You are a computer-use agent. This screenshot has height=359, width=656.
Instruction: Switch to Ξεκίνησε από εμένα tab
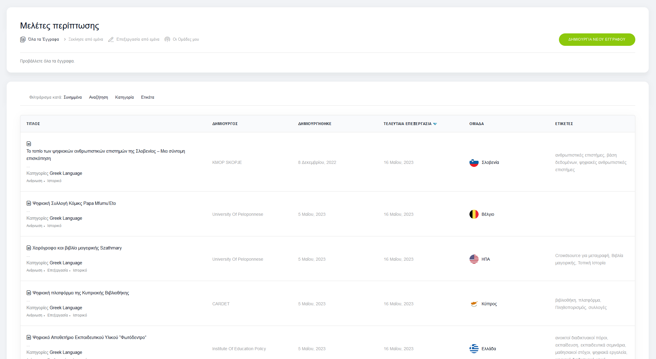(x=85, y=39)
